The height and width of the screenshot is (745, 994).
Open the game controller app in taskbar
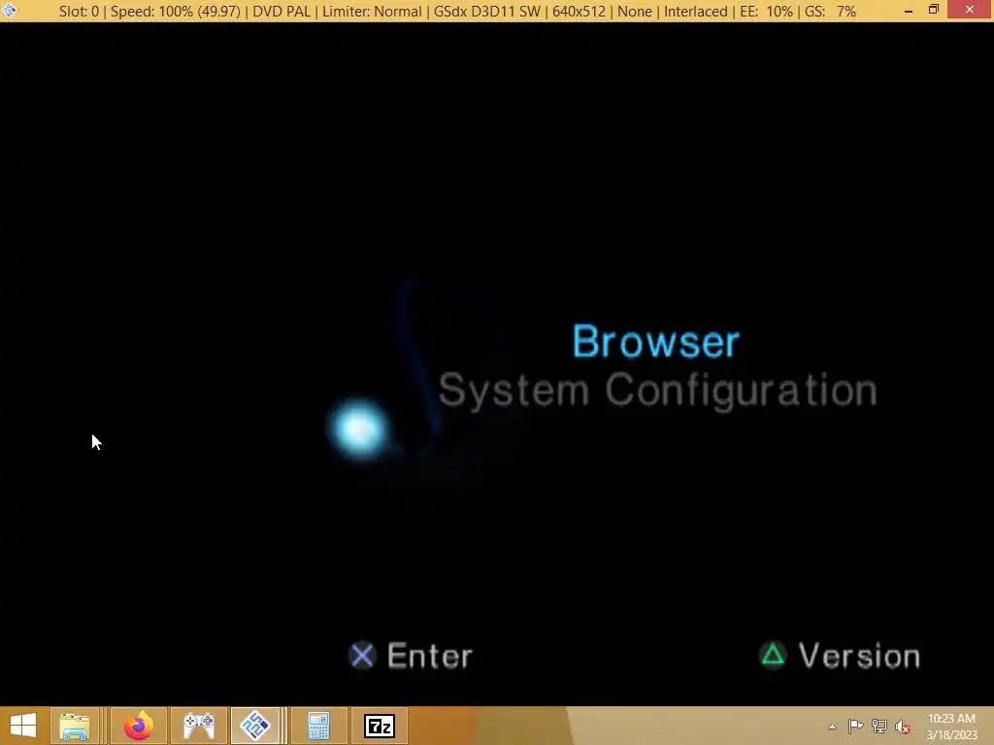[x=199, y=726]
